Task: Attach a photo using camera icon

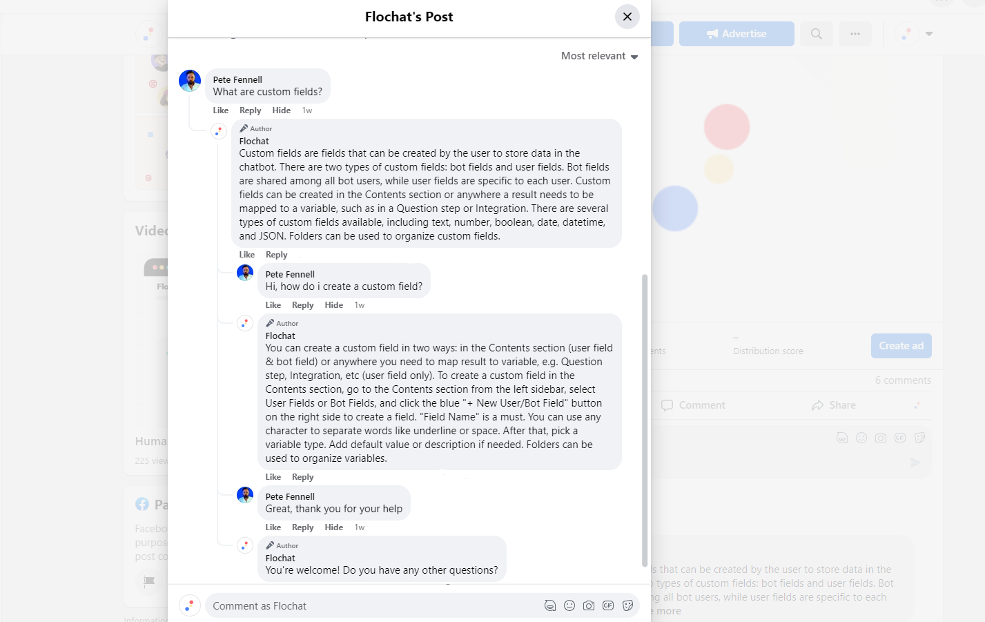Action: (589, 605)
